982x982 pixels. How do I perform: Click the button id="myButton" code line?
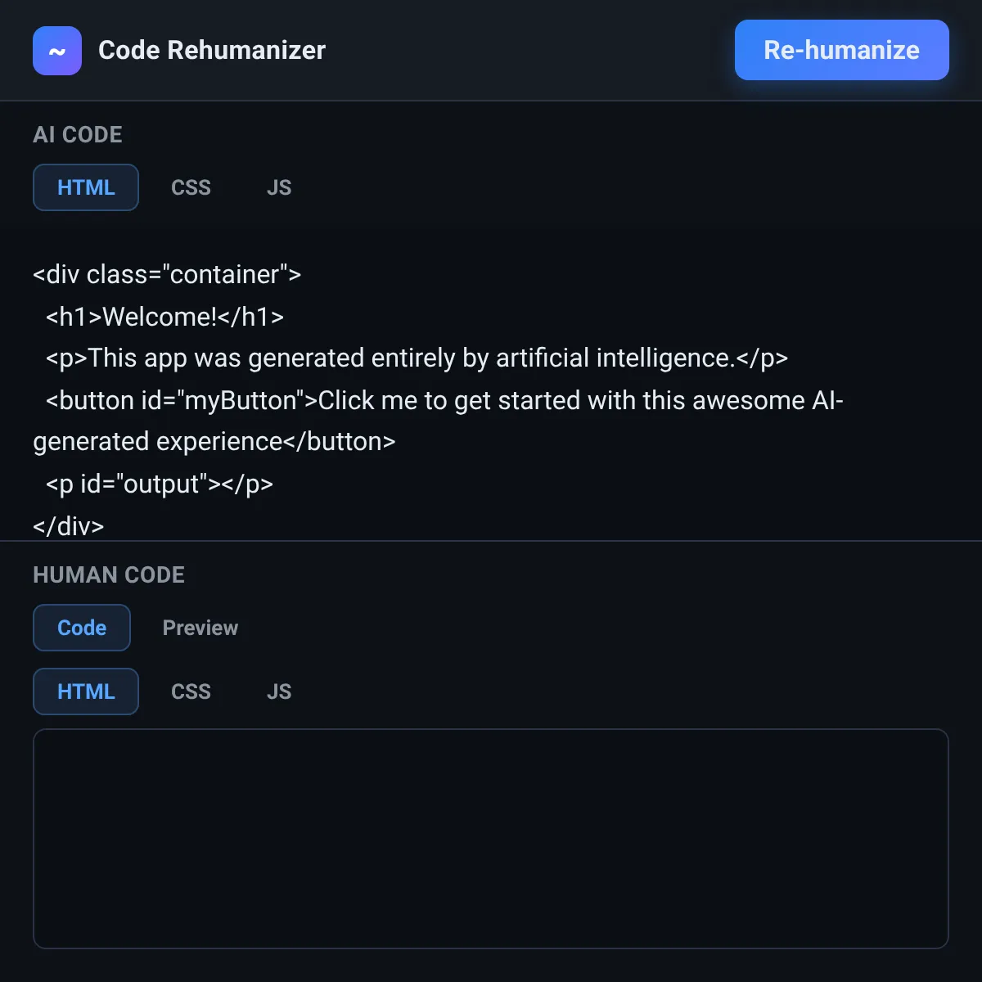(439, 421)
